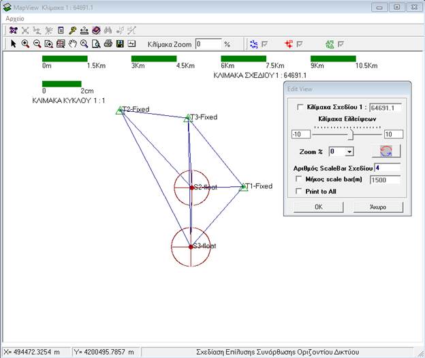Select the arrow pointer tool
This screenshot has height=358, width=425.
tap(14, 44)
